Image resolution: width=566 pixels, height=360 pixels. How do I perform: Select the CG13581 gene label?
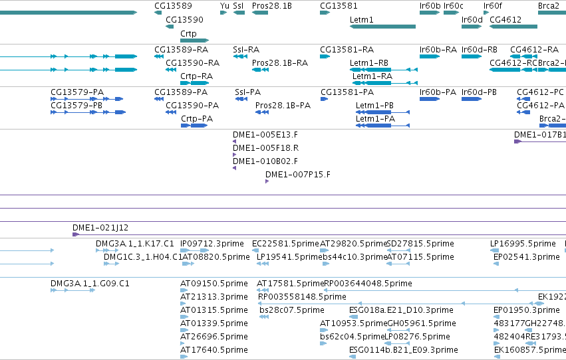pos(339,6)
